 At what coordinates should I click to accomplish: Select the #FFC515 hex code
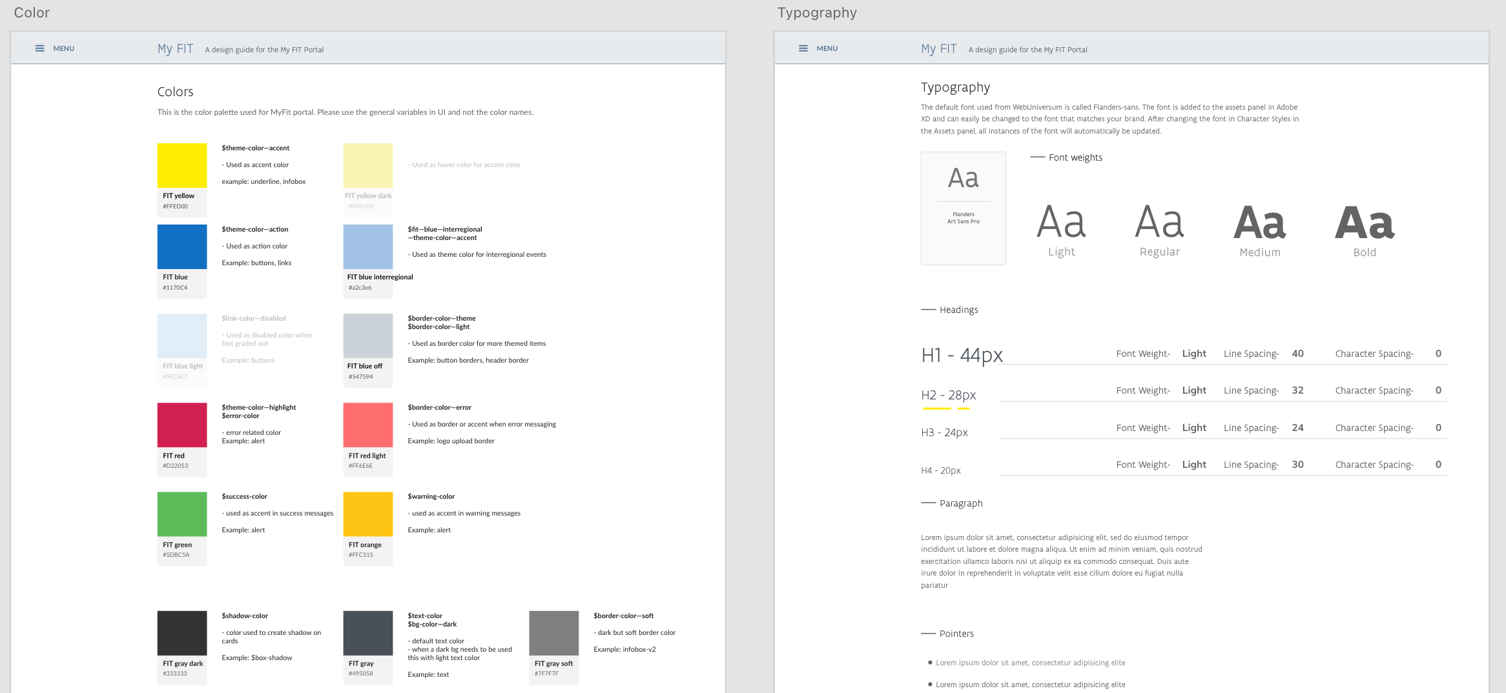(361, 555)
